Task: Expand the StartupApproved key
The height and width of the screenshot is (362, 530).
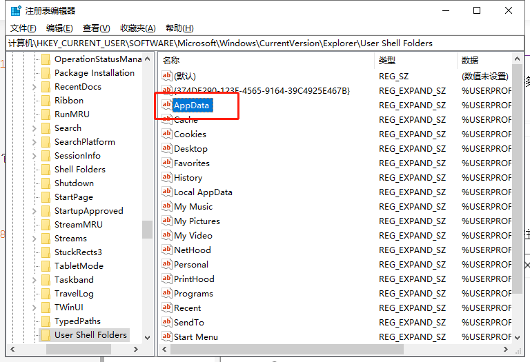Action: [35, 211]
